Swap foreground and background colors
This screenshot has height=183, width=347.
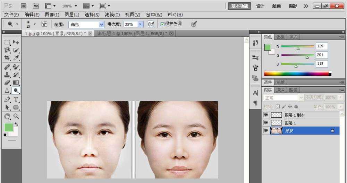tap(16, 124)
